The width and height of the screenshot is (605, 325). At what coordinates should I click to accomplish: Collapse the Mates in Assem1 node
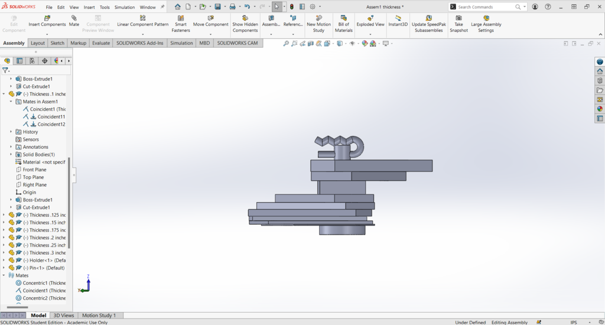pos(11,102)
